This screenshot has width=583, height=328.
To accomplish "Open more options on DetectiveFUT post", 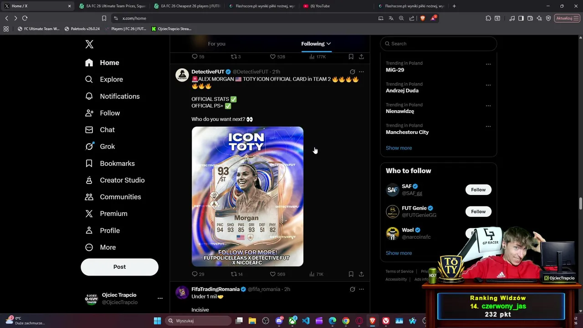I will coord(361,72).
